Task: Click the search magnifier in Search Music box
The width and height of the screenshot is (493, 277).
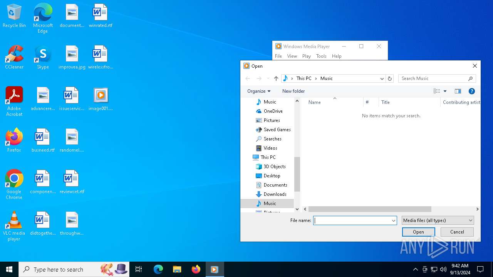Action: [x=470, y=78]
